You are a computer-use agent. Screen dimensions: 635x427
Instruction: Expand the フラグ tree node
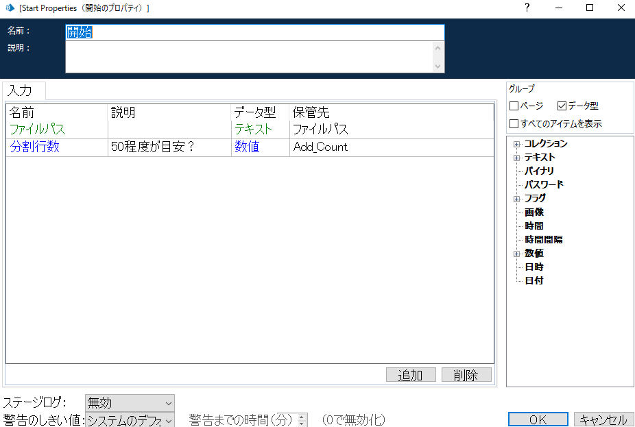[x=516, y=199]
